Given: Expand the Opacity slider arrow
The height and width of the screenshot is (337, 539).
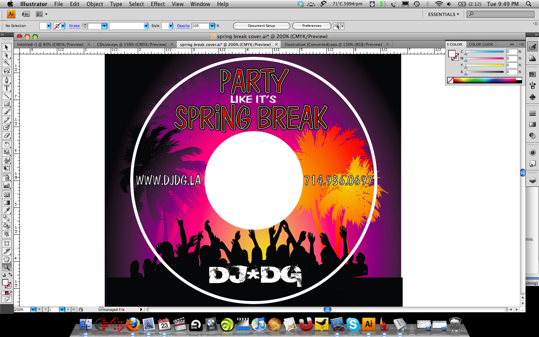Looking at the screenshot, I should point(212,26).
